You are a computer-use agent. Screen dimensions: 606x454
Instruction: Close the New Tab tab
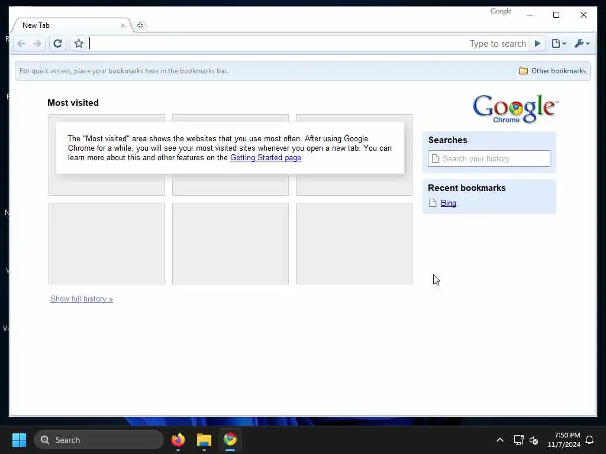click(x=123, y=25)
